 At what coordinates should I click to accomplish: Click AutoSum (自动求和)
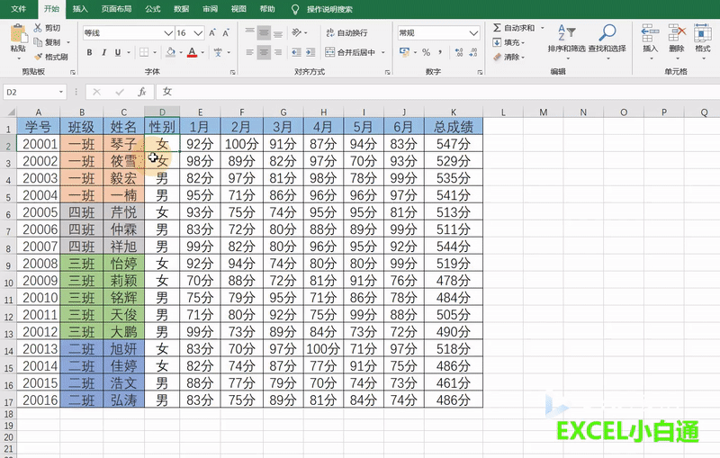pyautogui.click(x=514, y=28)
